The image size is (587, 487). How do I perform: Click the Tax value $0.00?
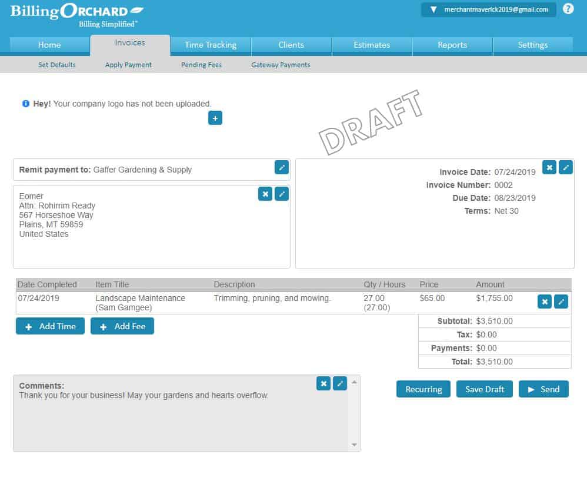pyautogui.click(x=486, y=334)
